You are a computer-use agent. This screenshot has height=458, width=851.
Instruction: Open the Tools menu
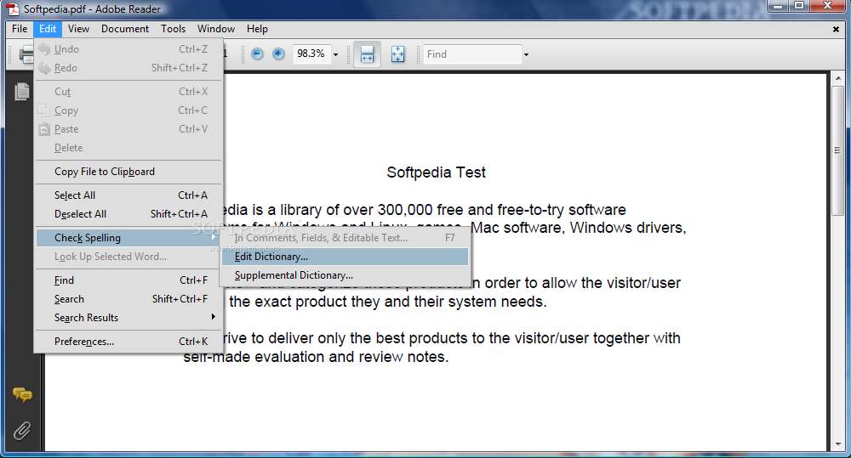tap(173, 29)
